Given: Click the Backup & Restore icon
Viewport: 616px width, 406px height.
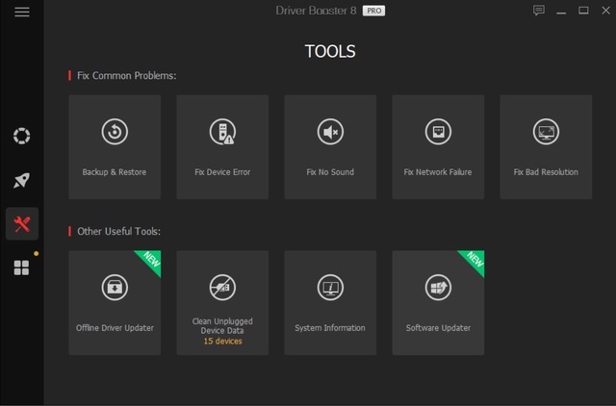Looking at the screenshot, I should [x=115, y=132].
